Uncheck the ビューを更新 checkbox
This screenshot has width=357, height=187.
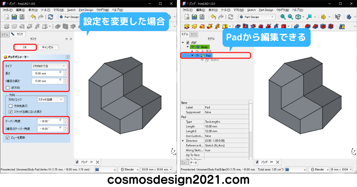8,138
